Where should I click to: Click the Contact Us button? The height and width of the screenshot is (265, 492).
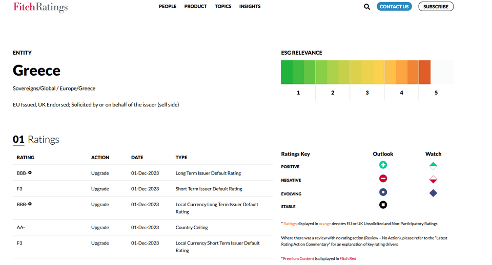pyautogui.click(x=394, y=7)
